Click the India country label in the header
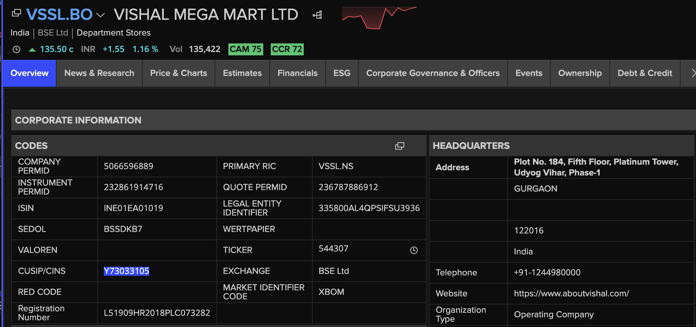 click(x=20, y=33)
